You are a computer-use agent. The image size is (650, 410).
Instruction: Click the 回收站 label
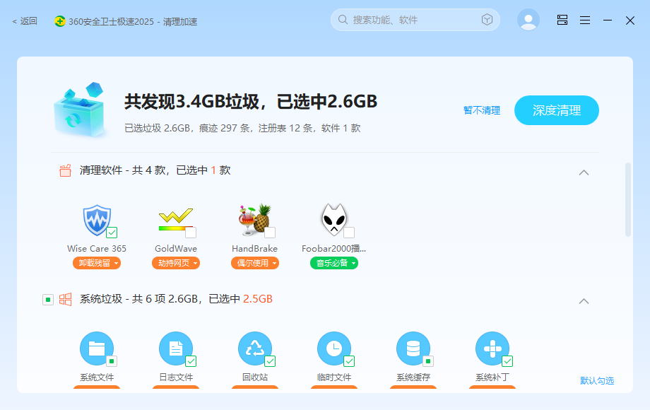point(255,377)
